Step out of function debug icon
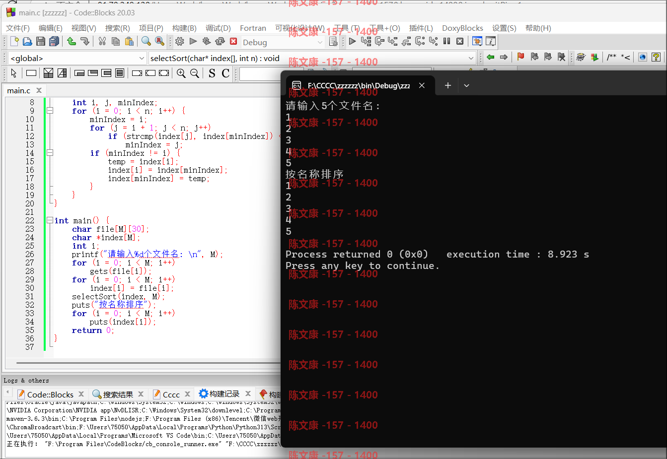The height and width of the screenshot is (459, 667). click(406, 41)
